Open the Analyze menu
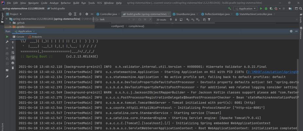 click(x=54, y=3)
